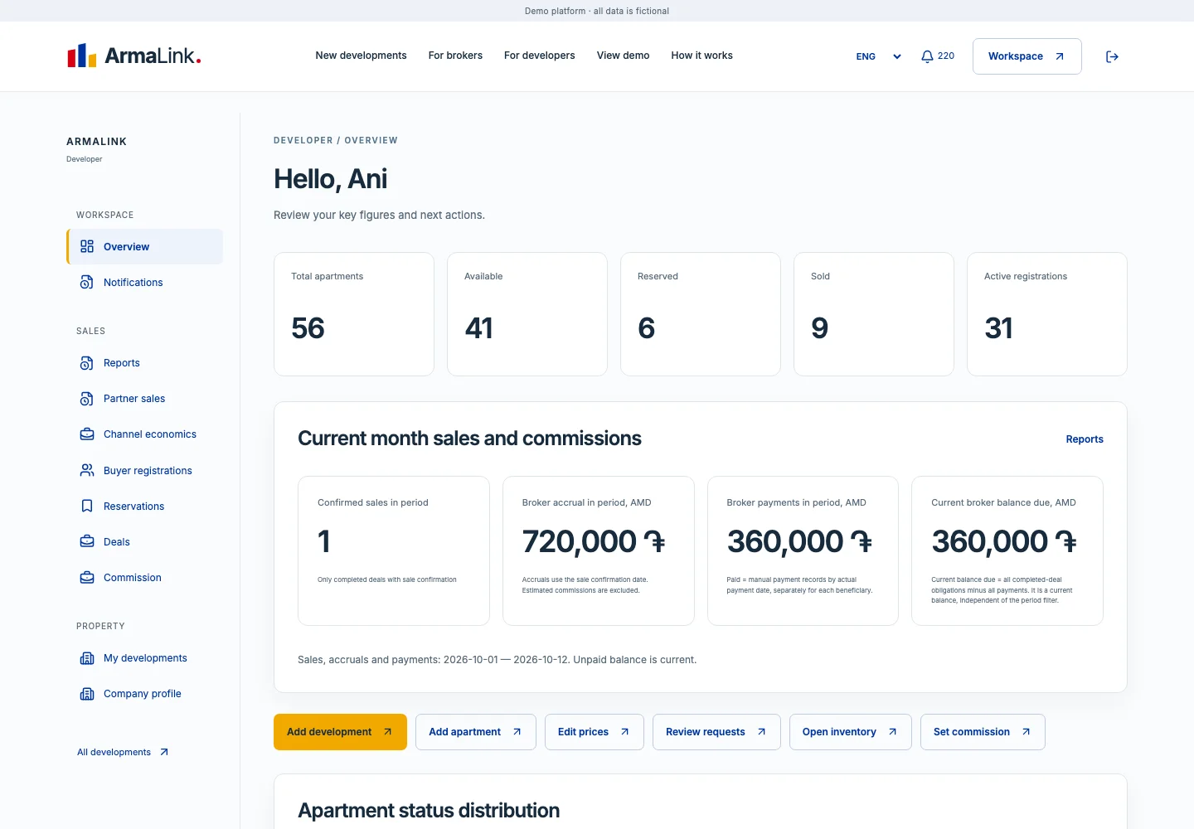Viewport: 1194px width, 829px height.
Task: Go to the For brokers menu item
Action: click(455, 56)
